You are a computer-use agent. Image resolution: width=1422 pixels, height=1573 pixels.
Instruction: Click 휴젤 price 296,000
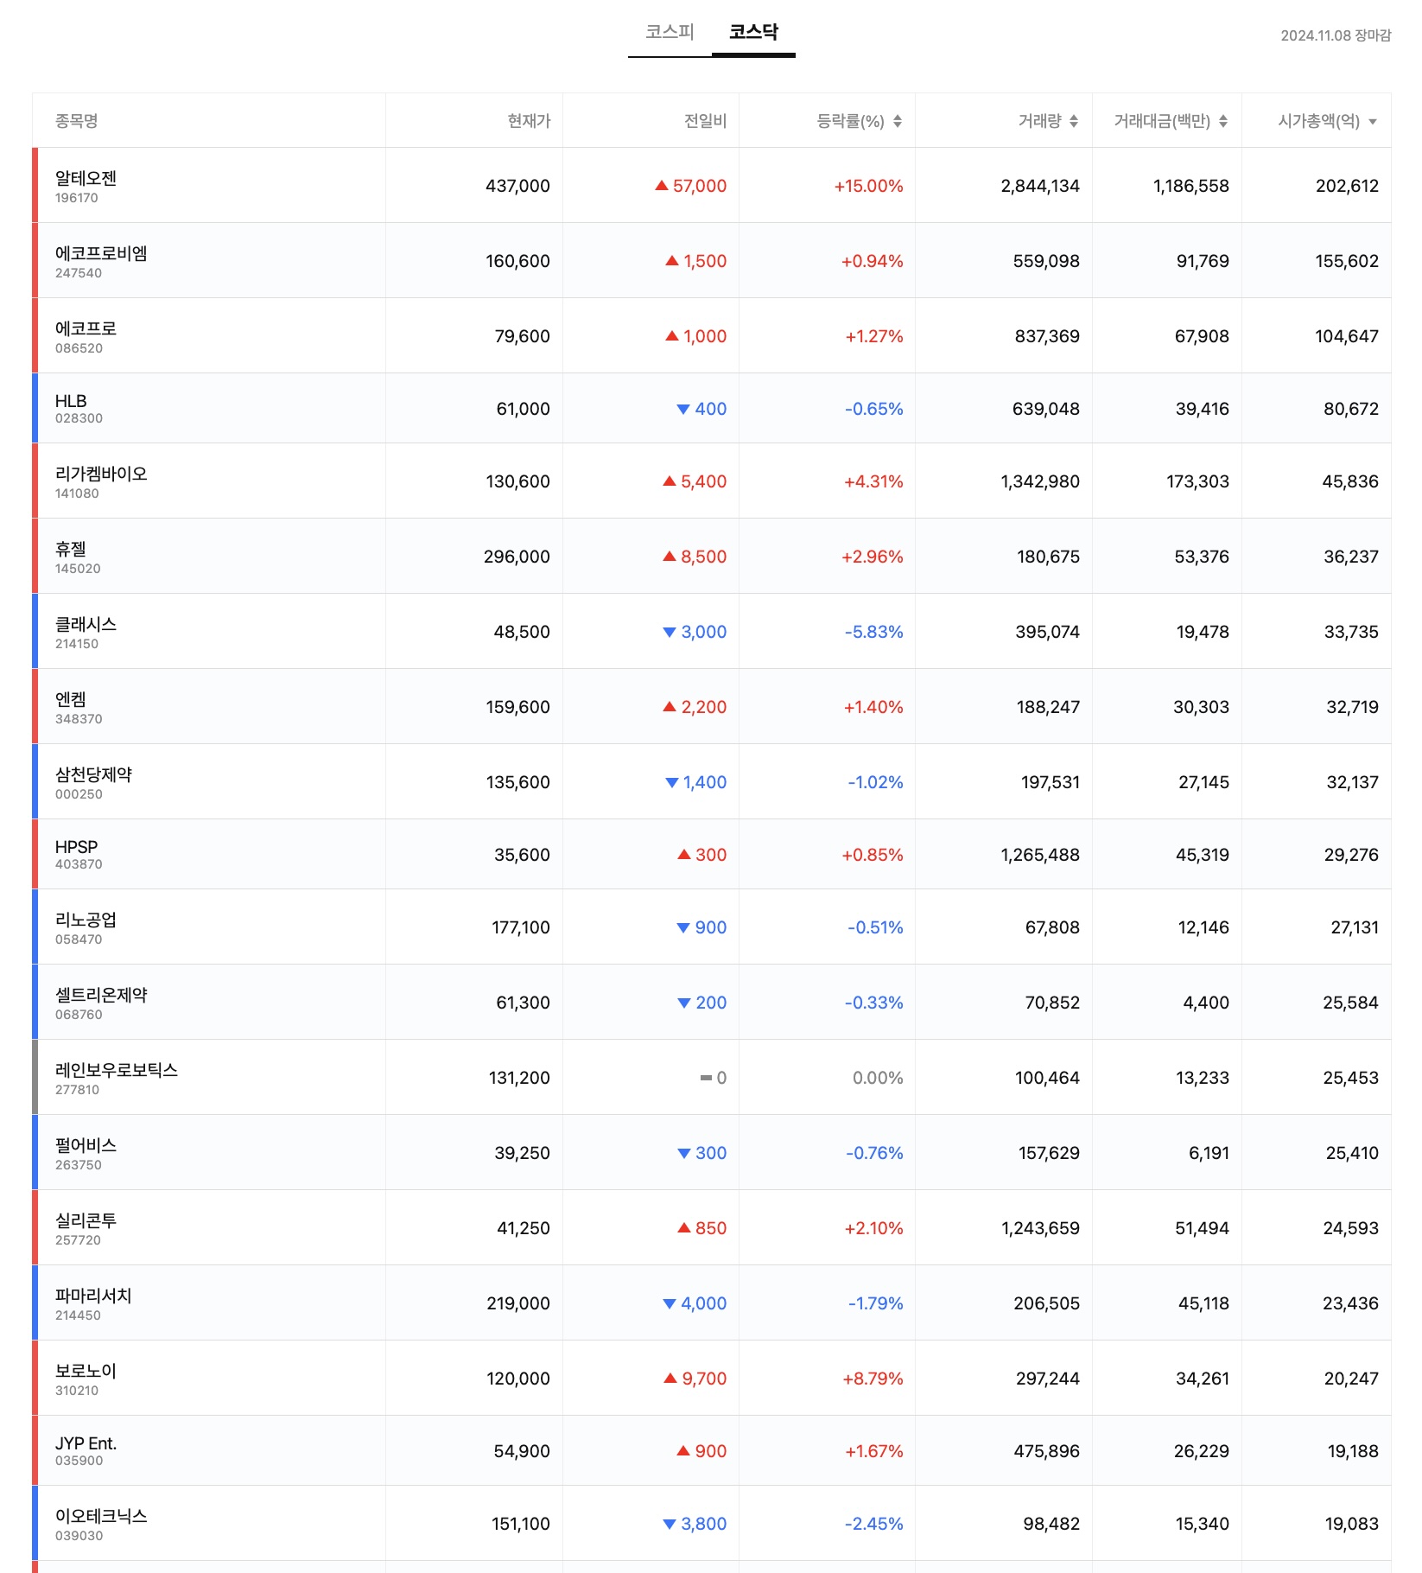(x=517, y=557)
